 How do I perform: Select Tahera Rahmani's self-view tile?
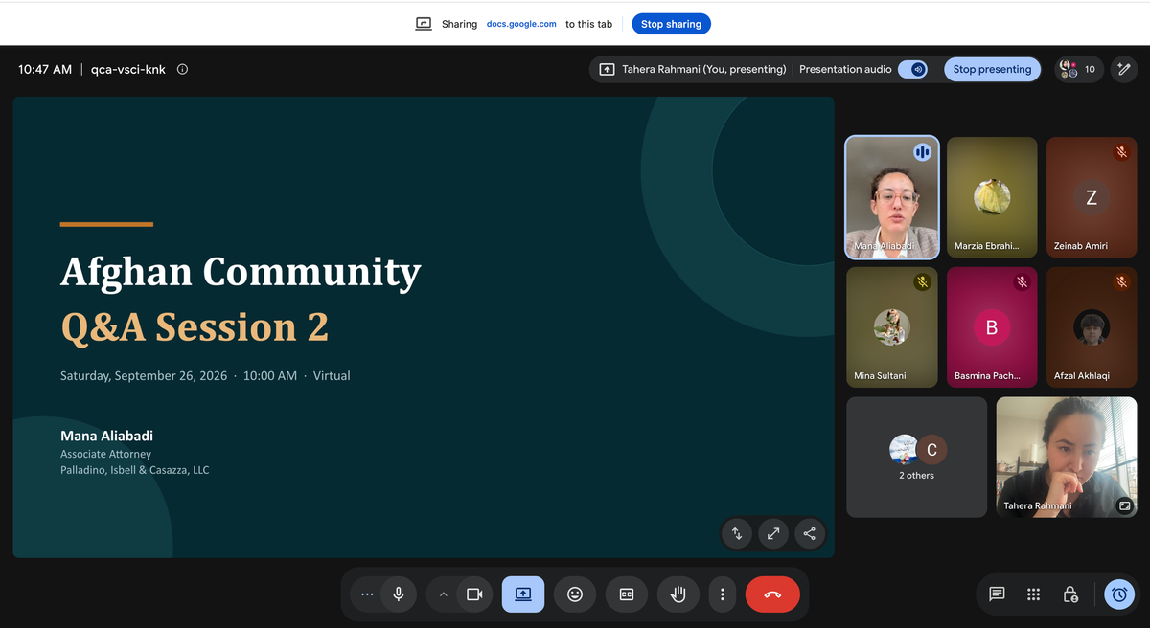pyautogui.click(x=1067, y=458)
